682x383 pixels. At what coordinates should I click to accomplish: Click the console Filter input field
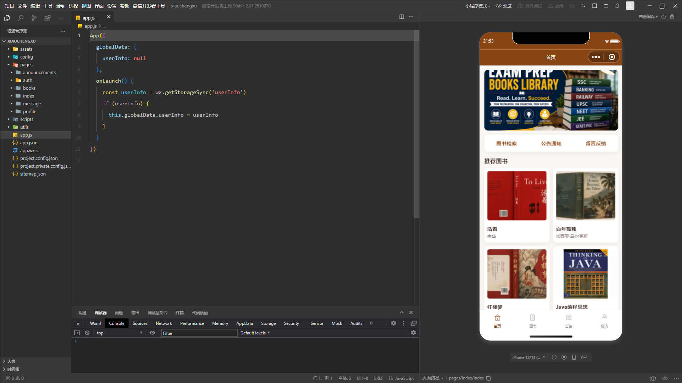coord(199,333)
